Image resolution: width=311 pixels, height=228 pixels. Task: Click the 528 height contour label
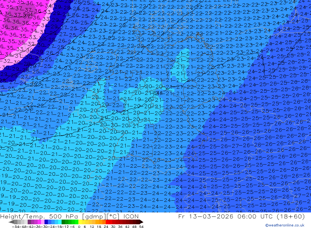click(x=36, y=84)
